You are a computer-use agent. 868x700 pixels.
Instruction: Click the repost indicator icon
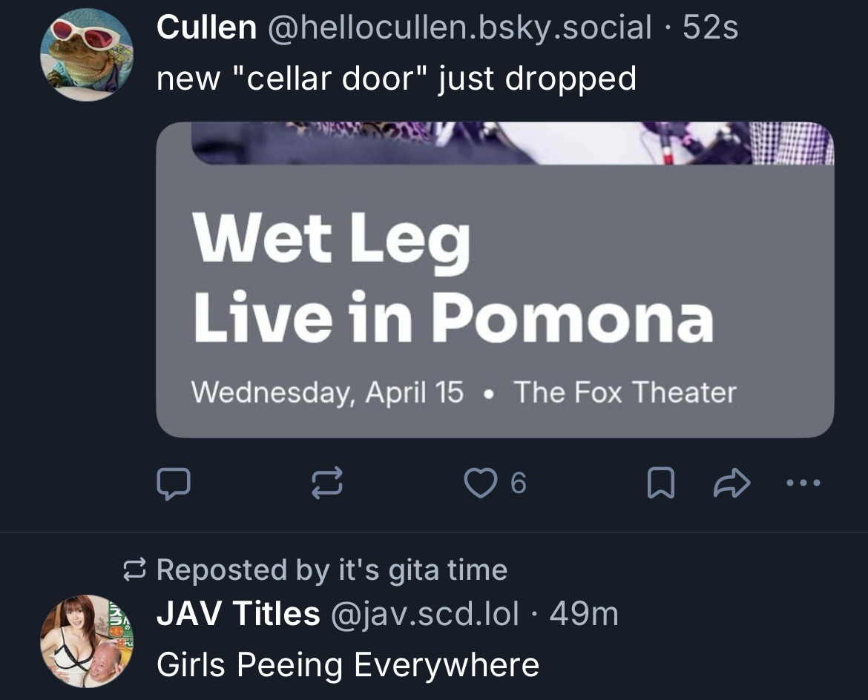134,570
